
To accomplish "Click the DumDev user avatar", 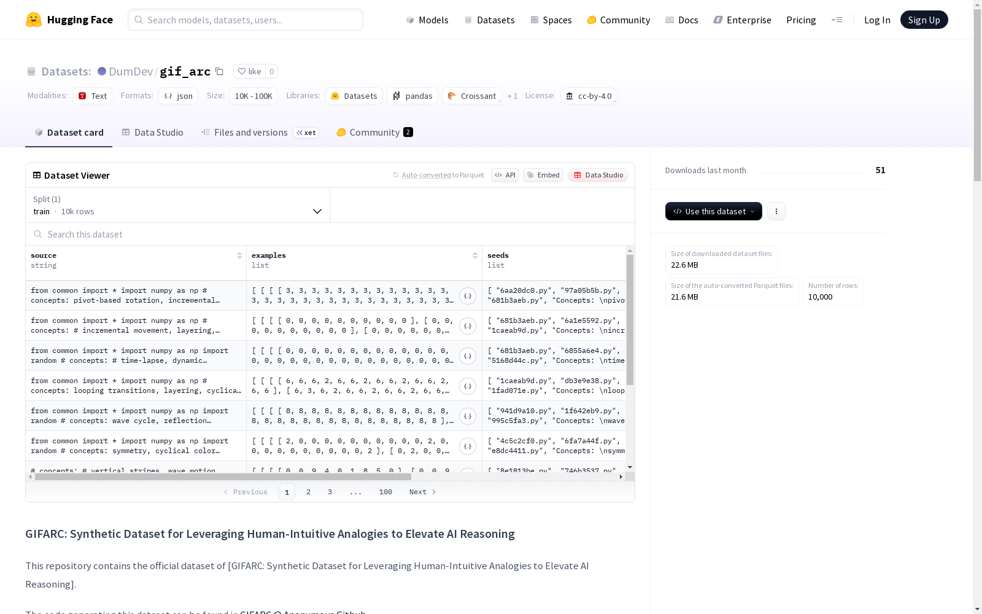I will coord(102,71).
